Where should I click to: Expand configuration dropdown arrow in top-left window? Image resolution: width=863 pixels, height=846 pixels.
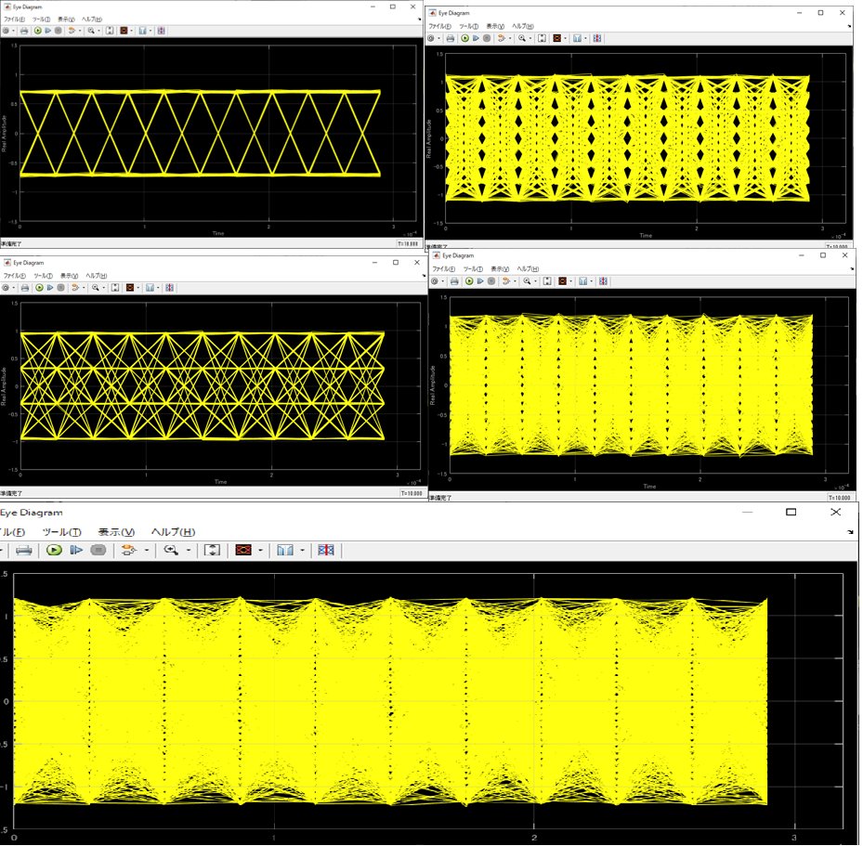pos(13,31)
